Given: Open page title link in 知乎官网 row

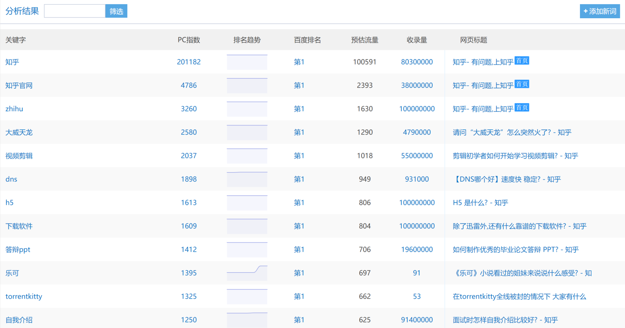Looking at the screenshot, I should [483, 85].
